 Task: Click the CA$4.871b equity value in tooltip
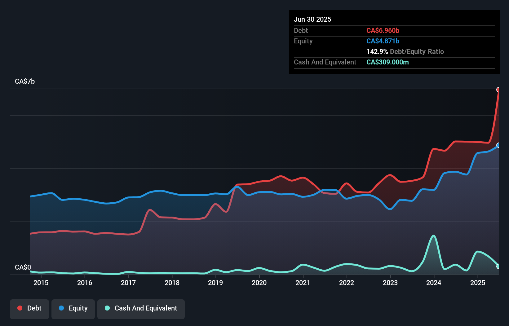383,41
